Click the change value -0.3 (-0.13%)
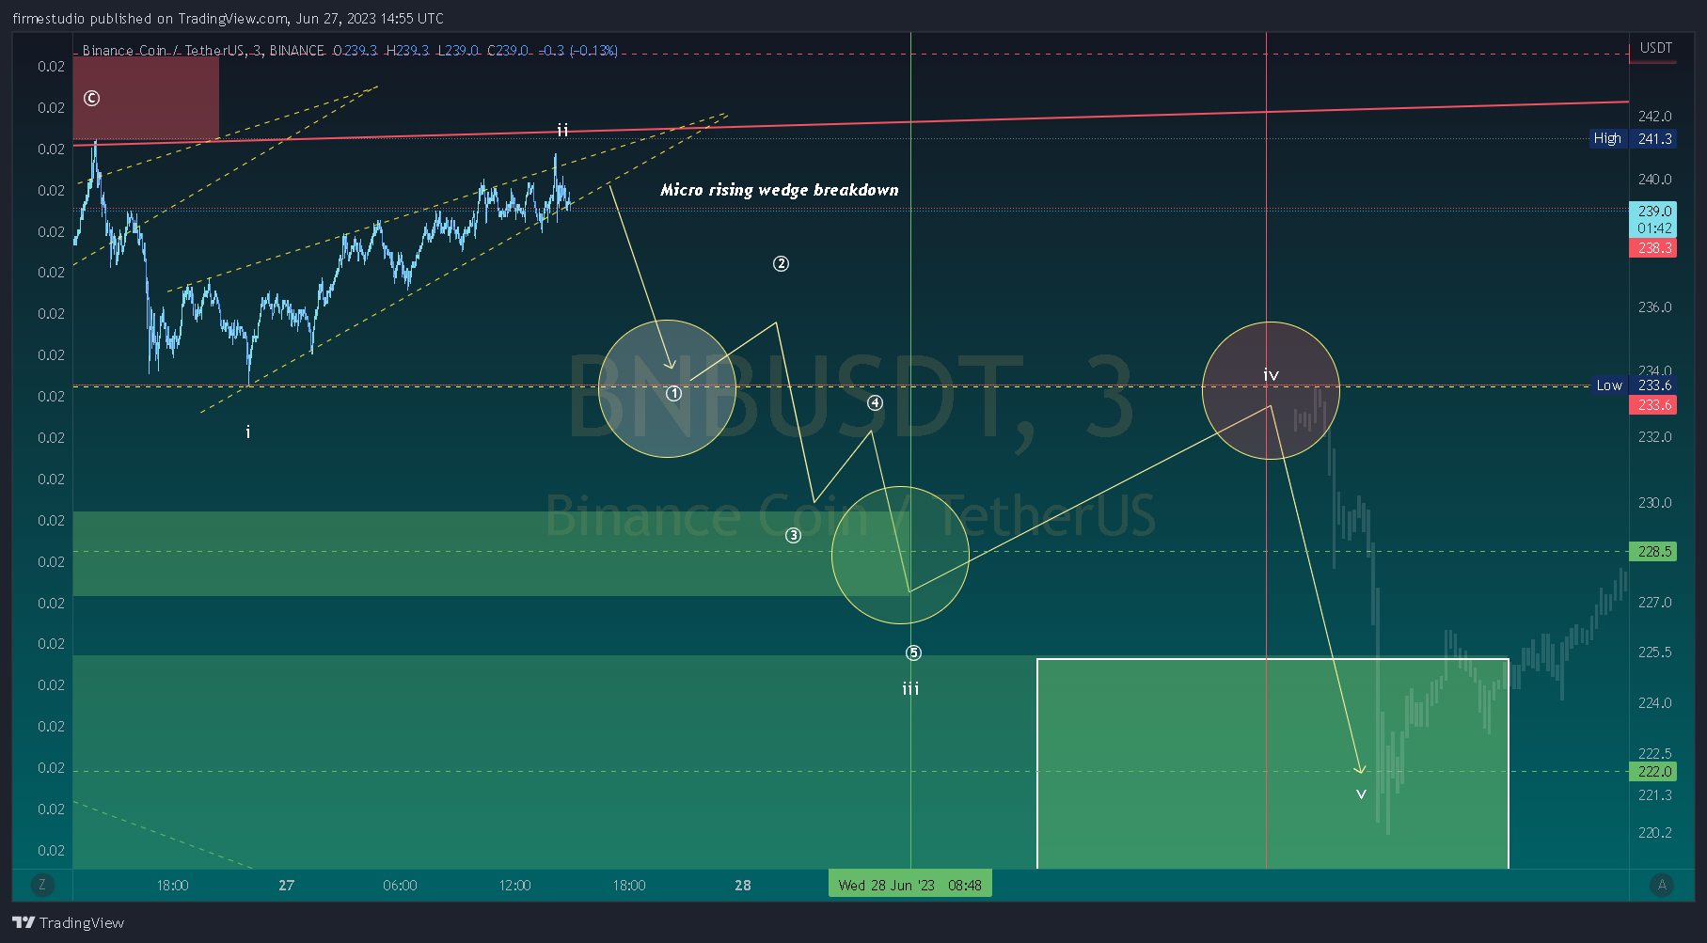This screenshot has height=943, width=1707. point(578,51)
